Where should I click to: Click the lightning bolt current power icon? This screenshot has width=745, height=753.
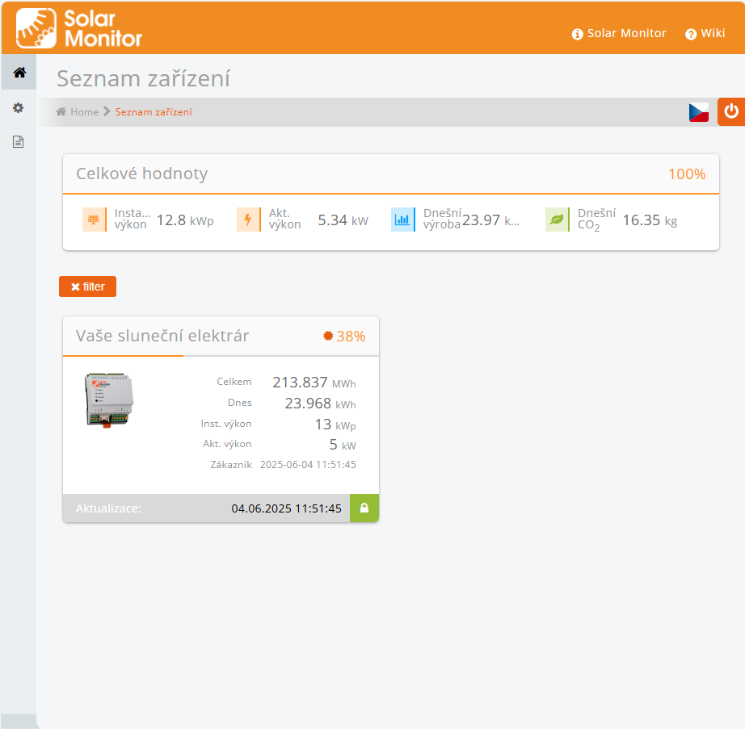pyautogui.click(x=248, y=220)
